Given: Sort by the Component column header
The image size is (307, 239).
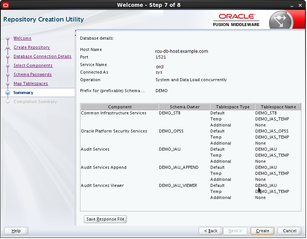Looking at the screenshot, I should pyautogui.click(x=119, y=107).
